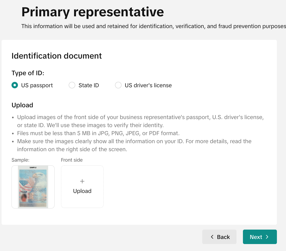Click the "US passport" label text
The width and height of the screenshot is (286, 251).
37,85
